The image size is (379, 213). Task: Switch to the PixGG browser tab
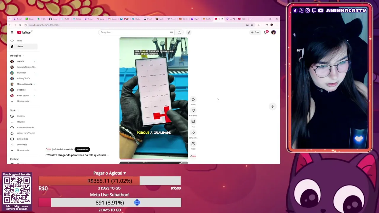pos(77,19)
